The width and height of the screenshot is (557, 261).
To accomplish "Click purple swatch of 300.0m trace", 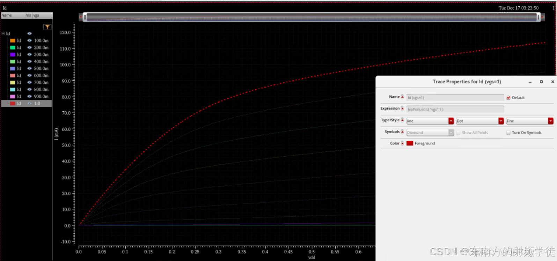I will click(x=13, y=54).
